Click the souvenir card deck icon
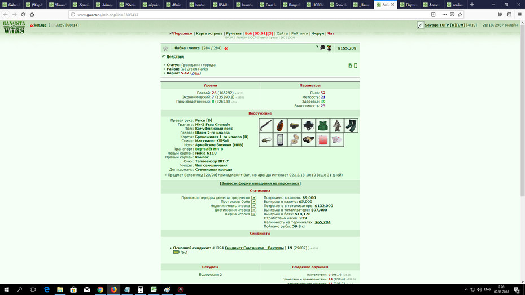Image resolution: width=525 pixels, height=295 pixels. point(337,139)
